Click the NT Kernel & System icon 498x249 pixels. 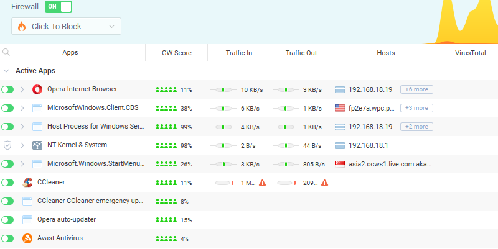tap(37, 145)
